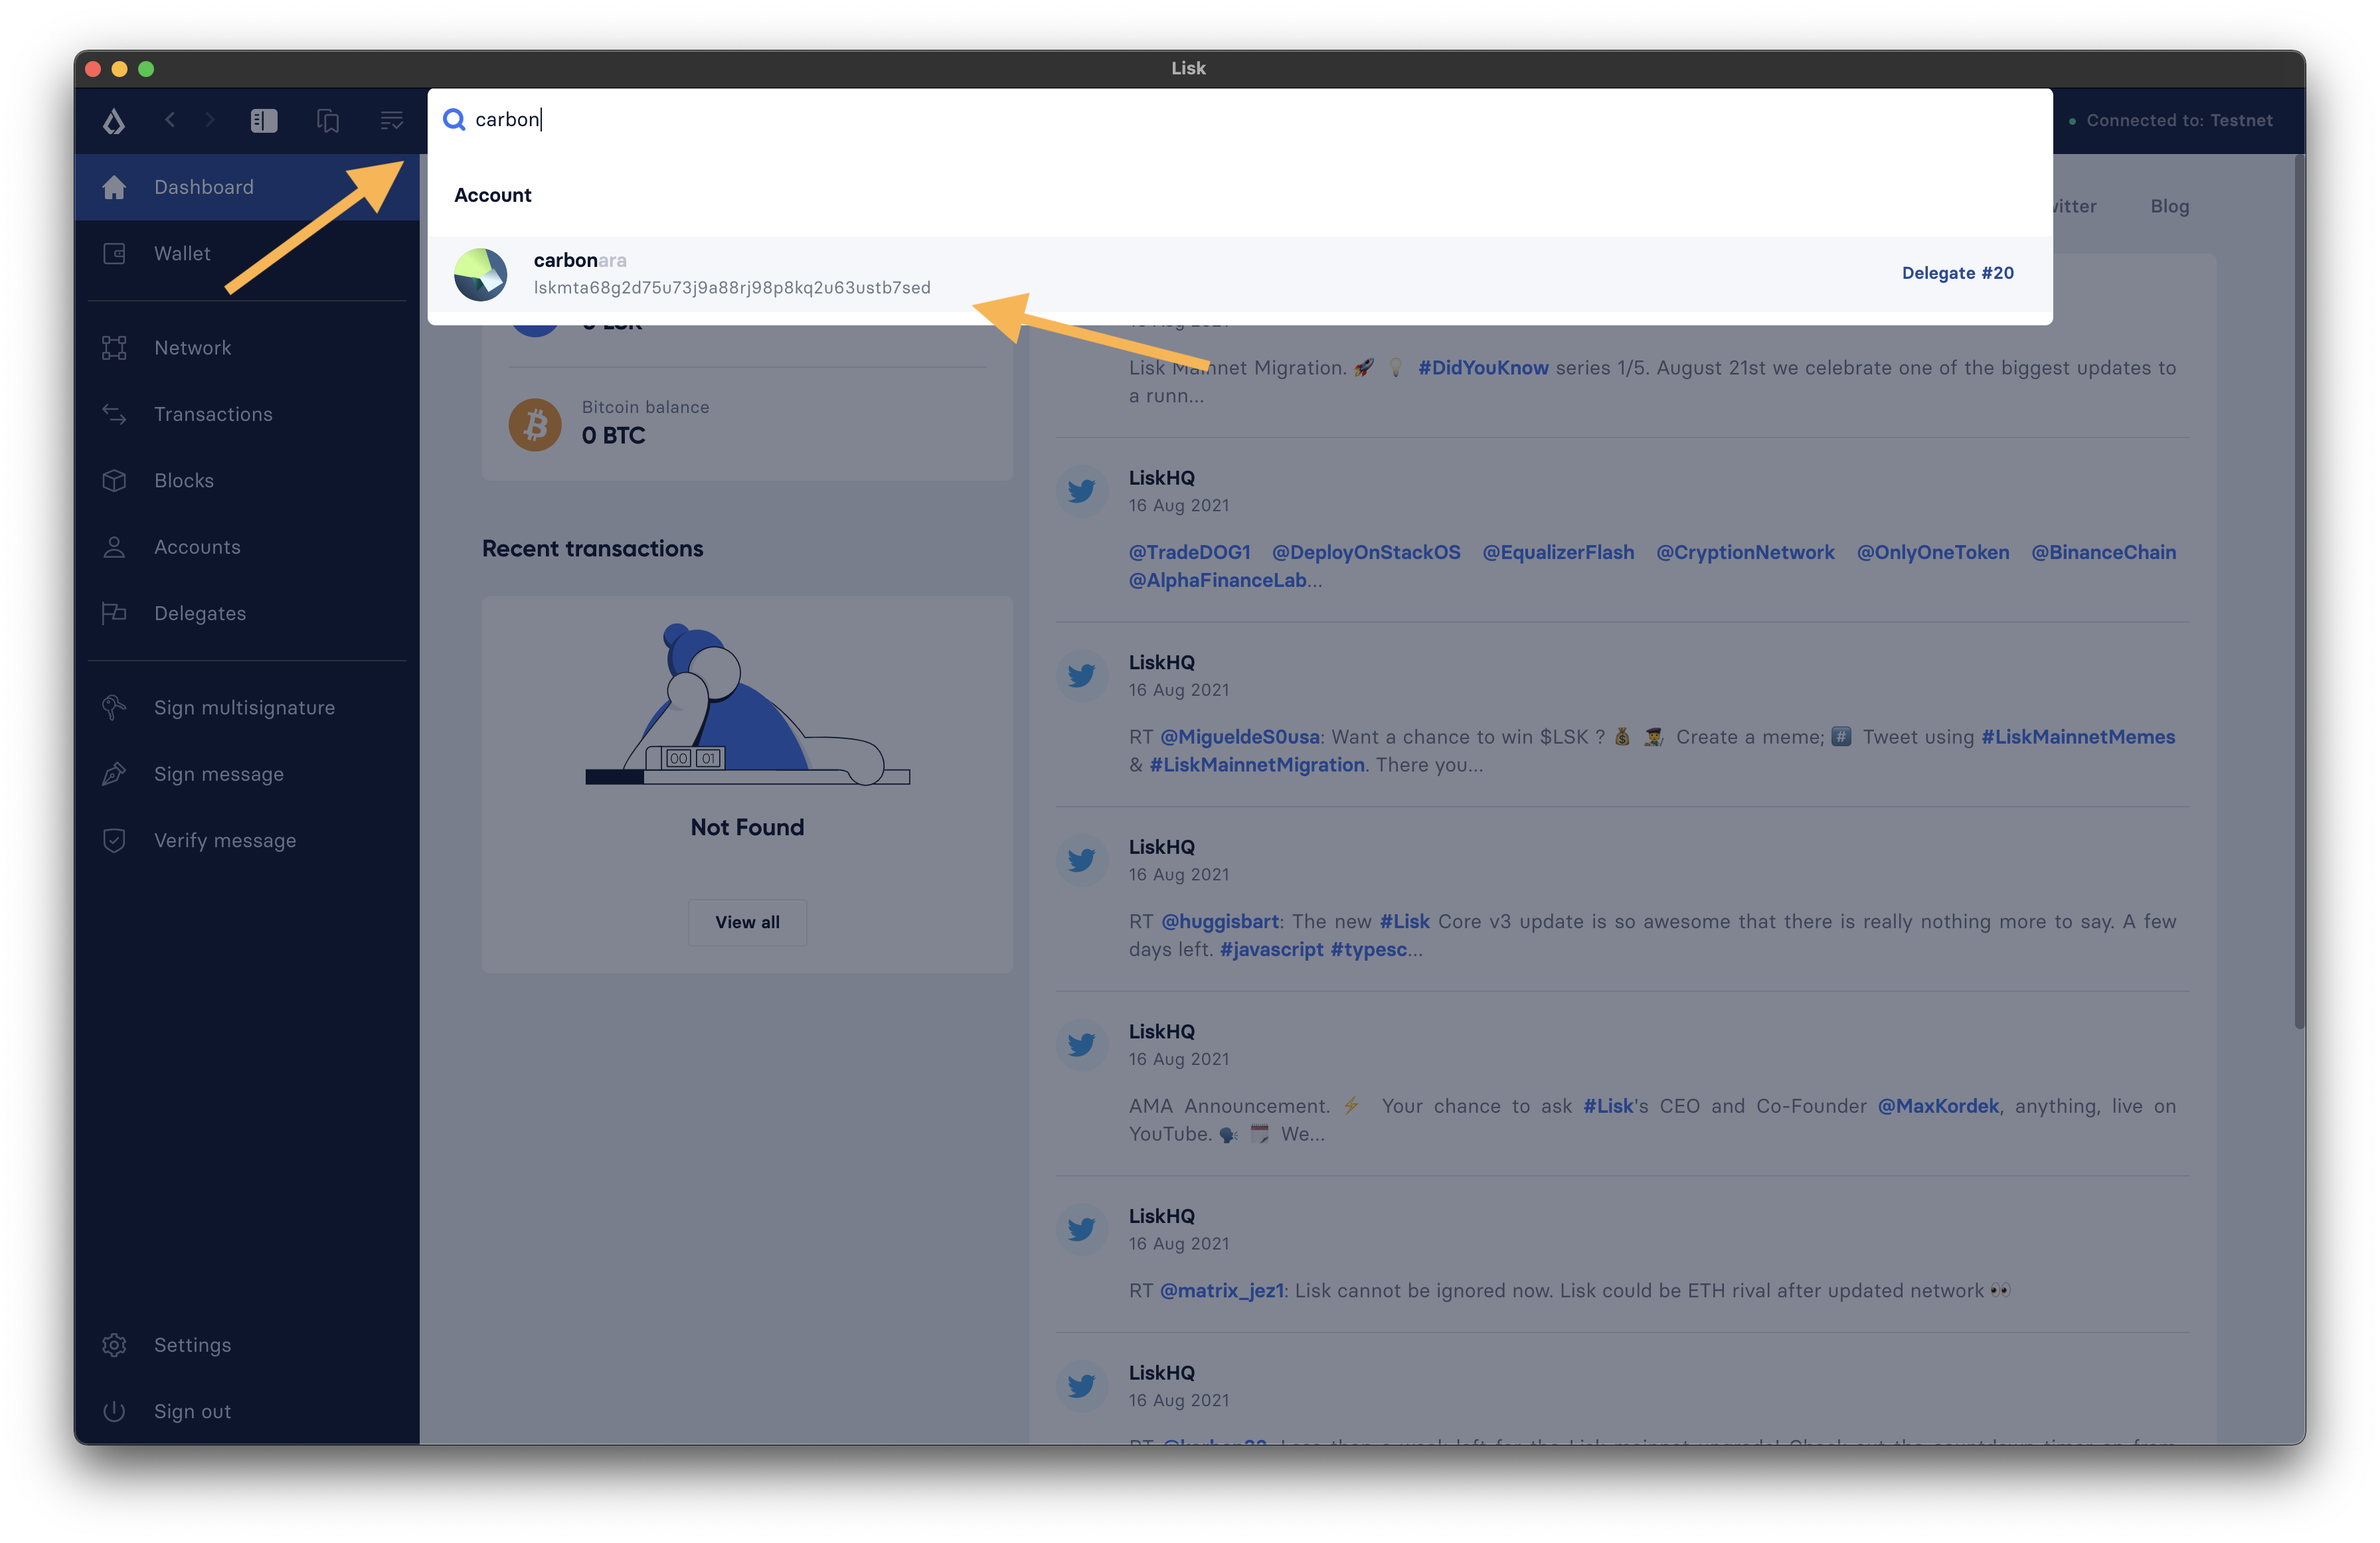Open Verify message
The height and width of the screenshot is (1543, 2380).
click(247, 840)
